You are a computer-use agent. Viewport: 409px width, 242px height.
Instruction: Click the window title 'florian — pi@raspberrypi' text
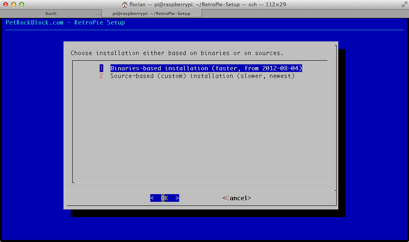pos(208,4)
